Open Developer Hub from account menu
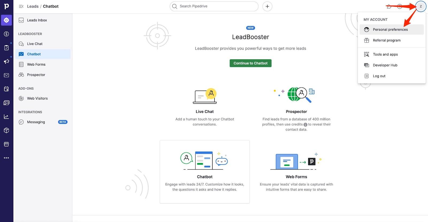Screen dimensions: 428x222 click(392, 65)
